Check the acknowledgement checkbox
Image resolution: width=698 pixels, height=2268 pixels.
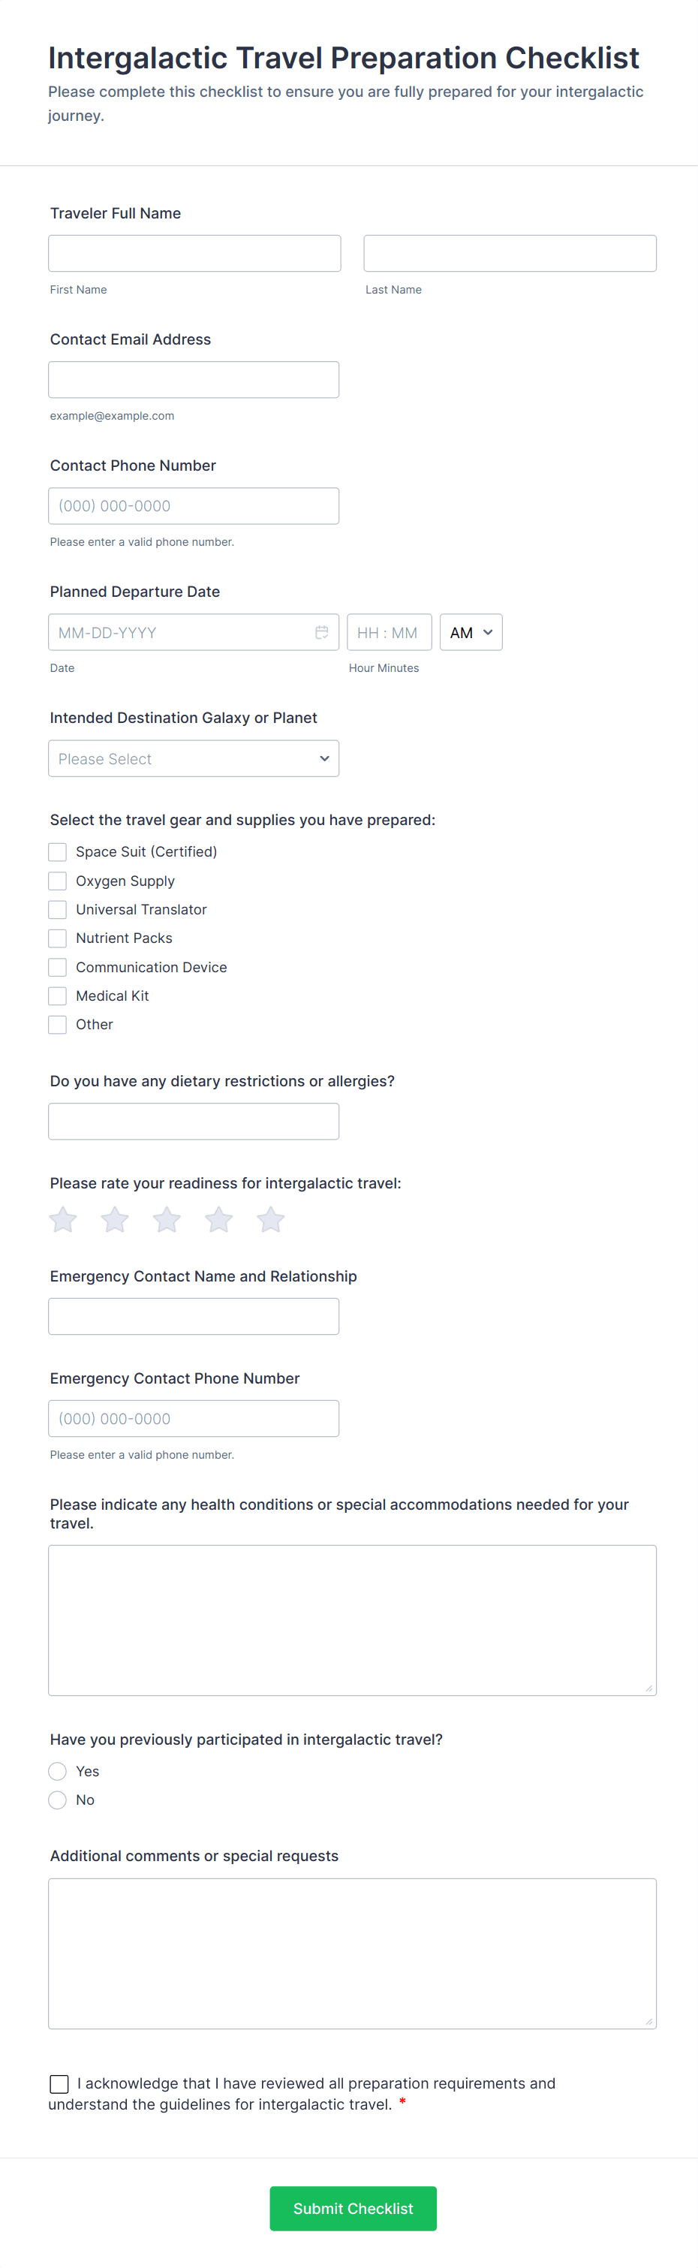point(59,2083)
